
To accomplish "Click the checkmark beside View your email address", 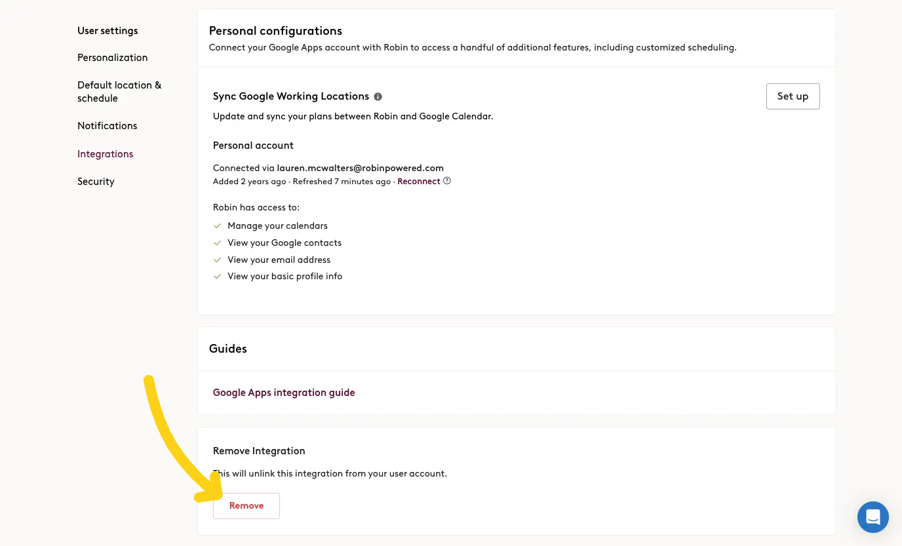I will 218,260.
